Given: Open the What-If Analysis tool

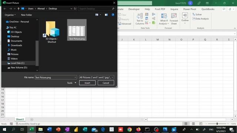Looking at the screenshot, I should [164, 19].
